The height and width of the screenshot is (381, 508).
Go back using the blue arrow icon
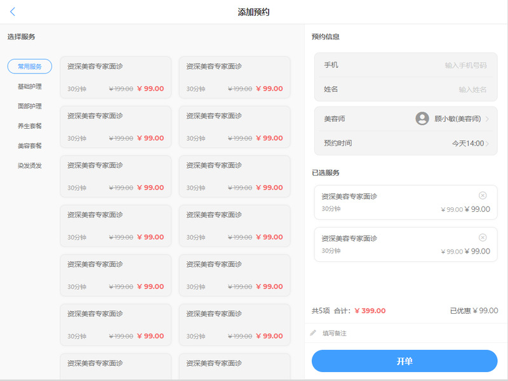13,12
